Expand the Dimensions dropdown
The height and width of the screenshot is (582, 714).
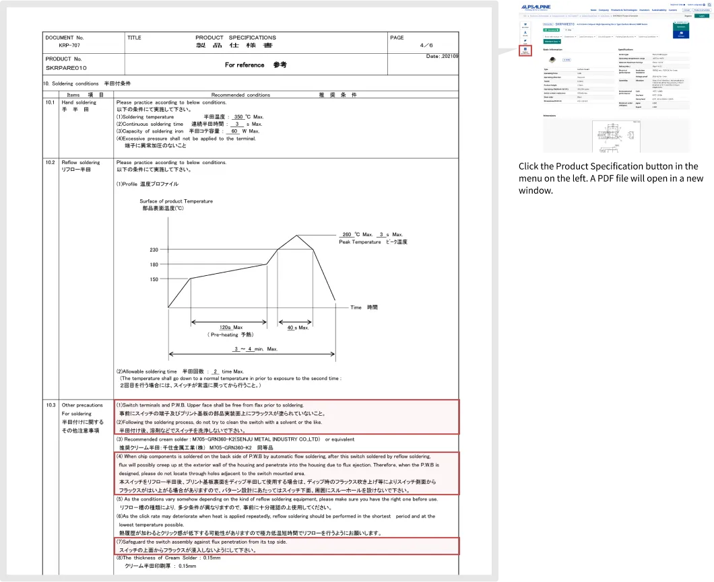(x=570, y=36)
